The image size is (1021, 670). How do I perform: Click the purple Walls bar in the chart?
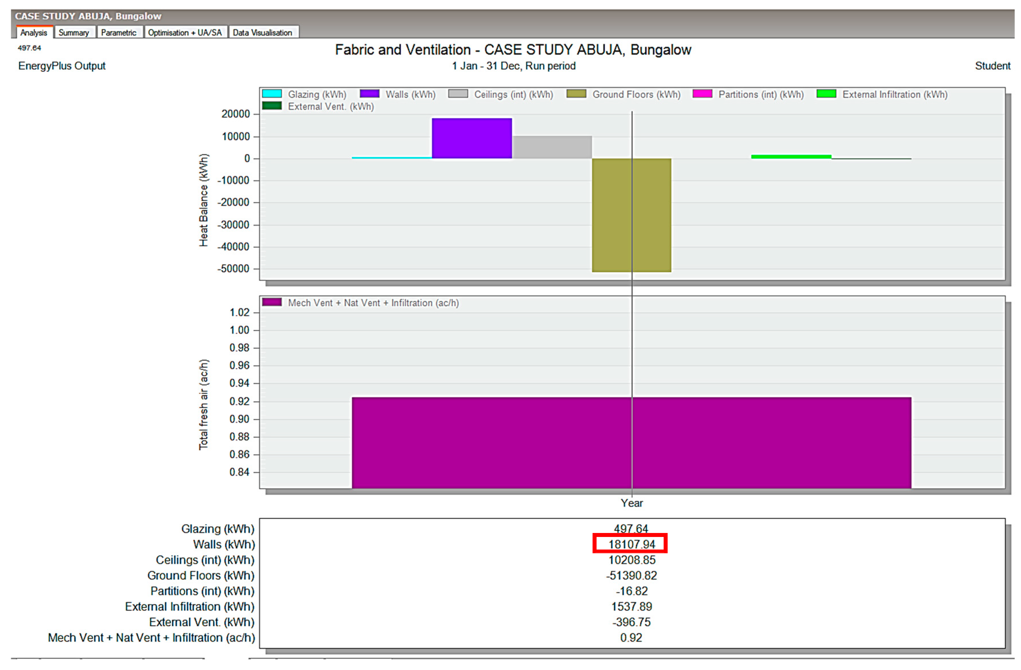pyautogui.click(x=472, y=138)
